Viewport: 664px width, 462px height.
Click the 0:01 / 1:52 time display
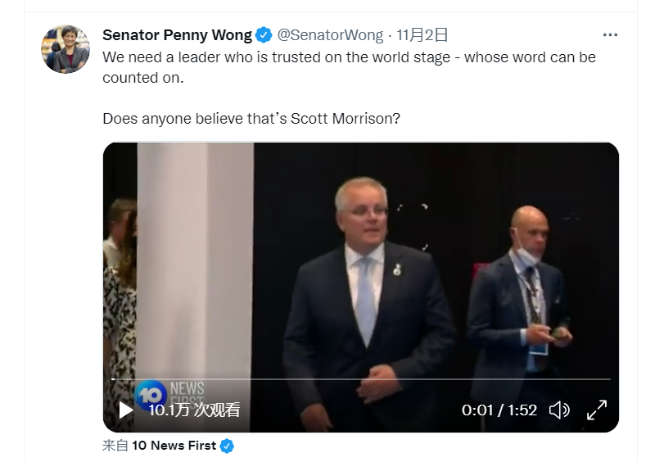pos(499,410)
